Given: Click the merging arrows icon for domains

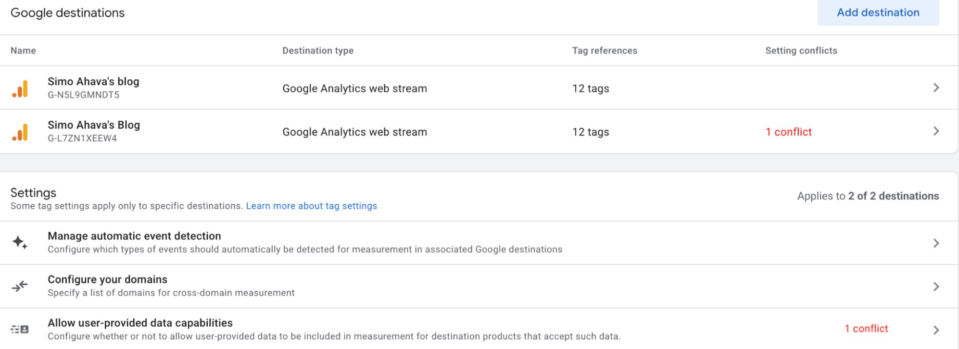Looking at the screenshot, I should point(20,287).
